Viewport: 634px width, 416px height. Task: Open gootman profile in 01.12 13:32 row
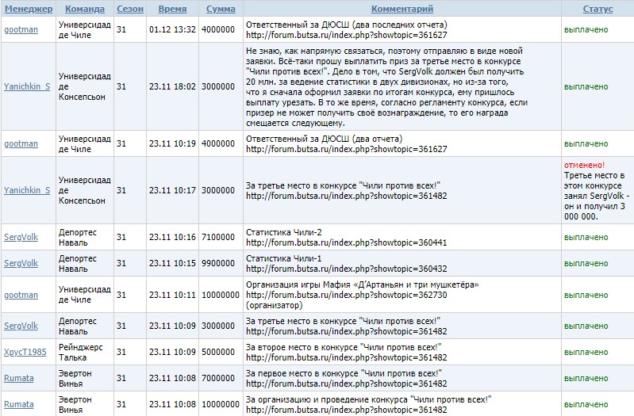[x=21, y=30]
